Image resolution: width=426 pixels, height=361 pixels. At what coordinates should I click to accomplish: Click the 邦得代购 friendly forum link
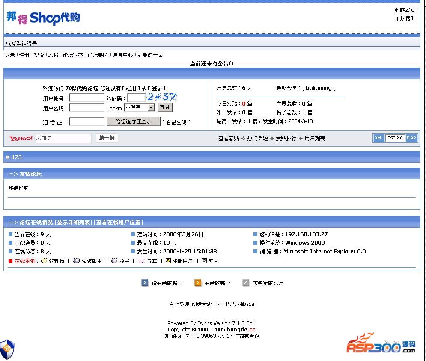[x=18, y=188]
